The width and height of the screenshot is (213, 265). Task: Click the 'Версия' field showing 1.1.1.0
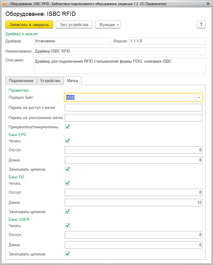click(167, 41)
